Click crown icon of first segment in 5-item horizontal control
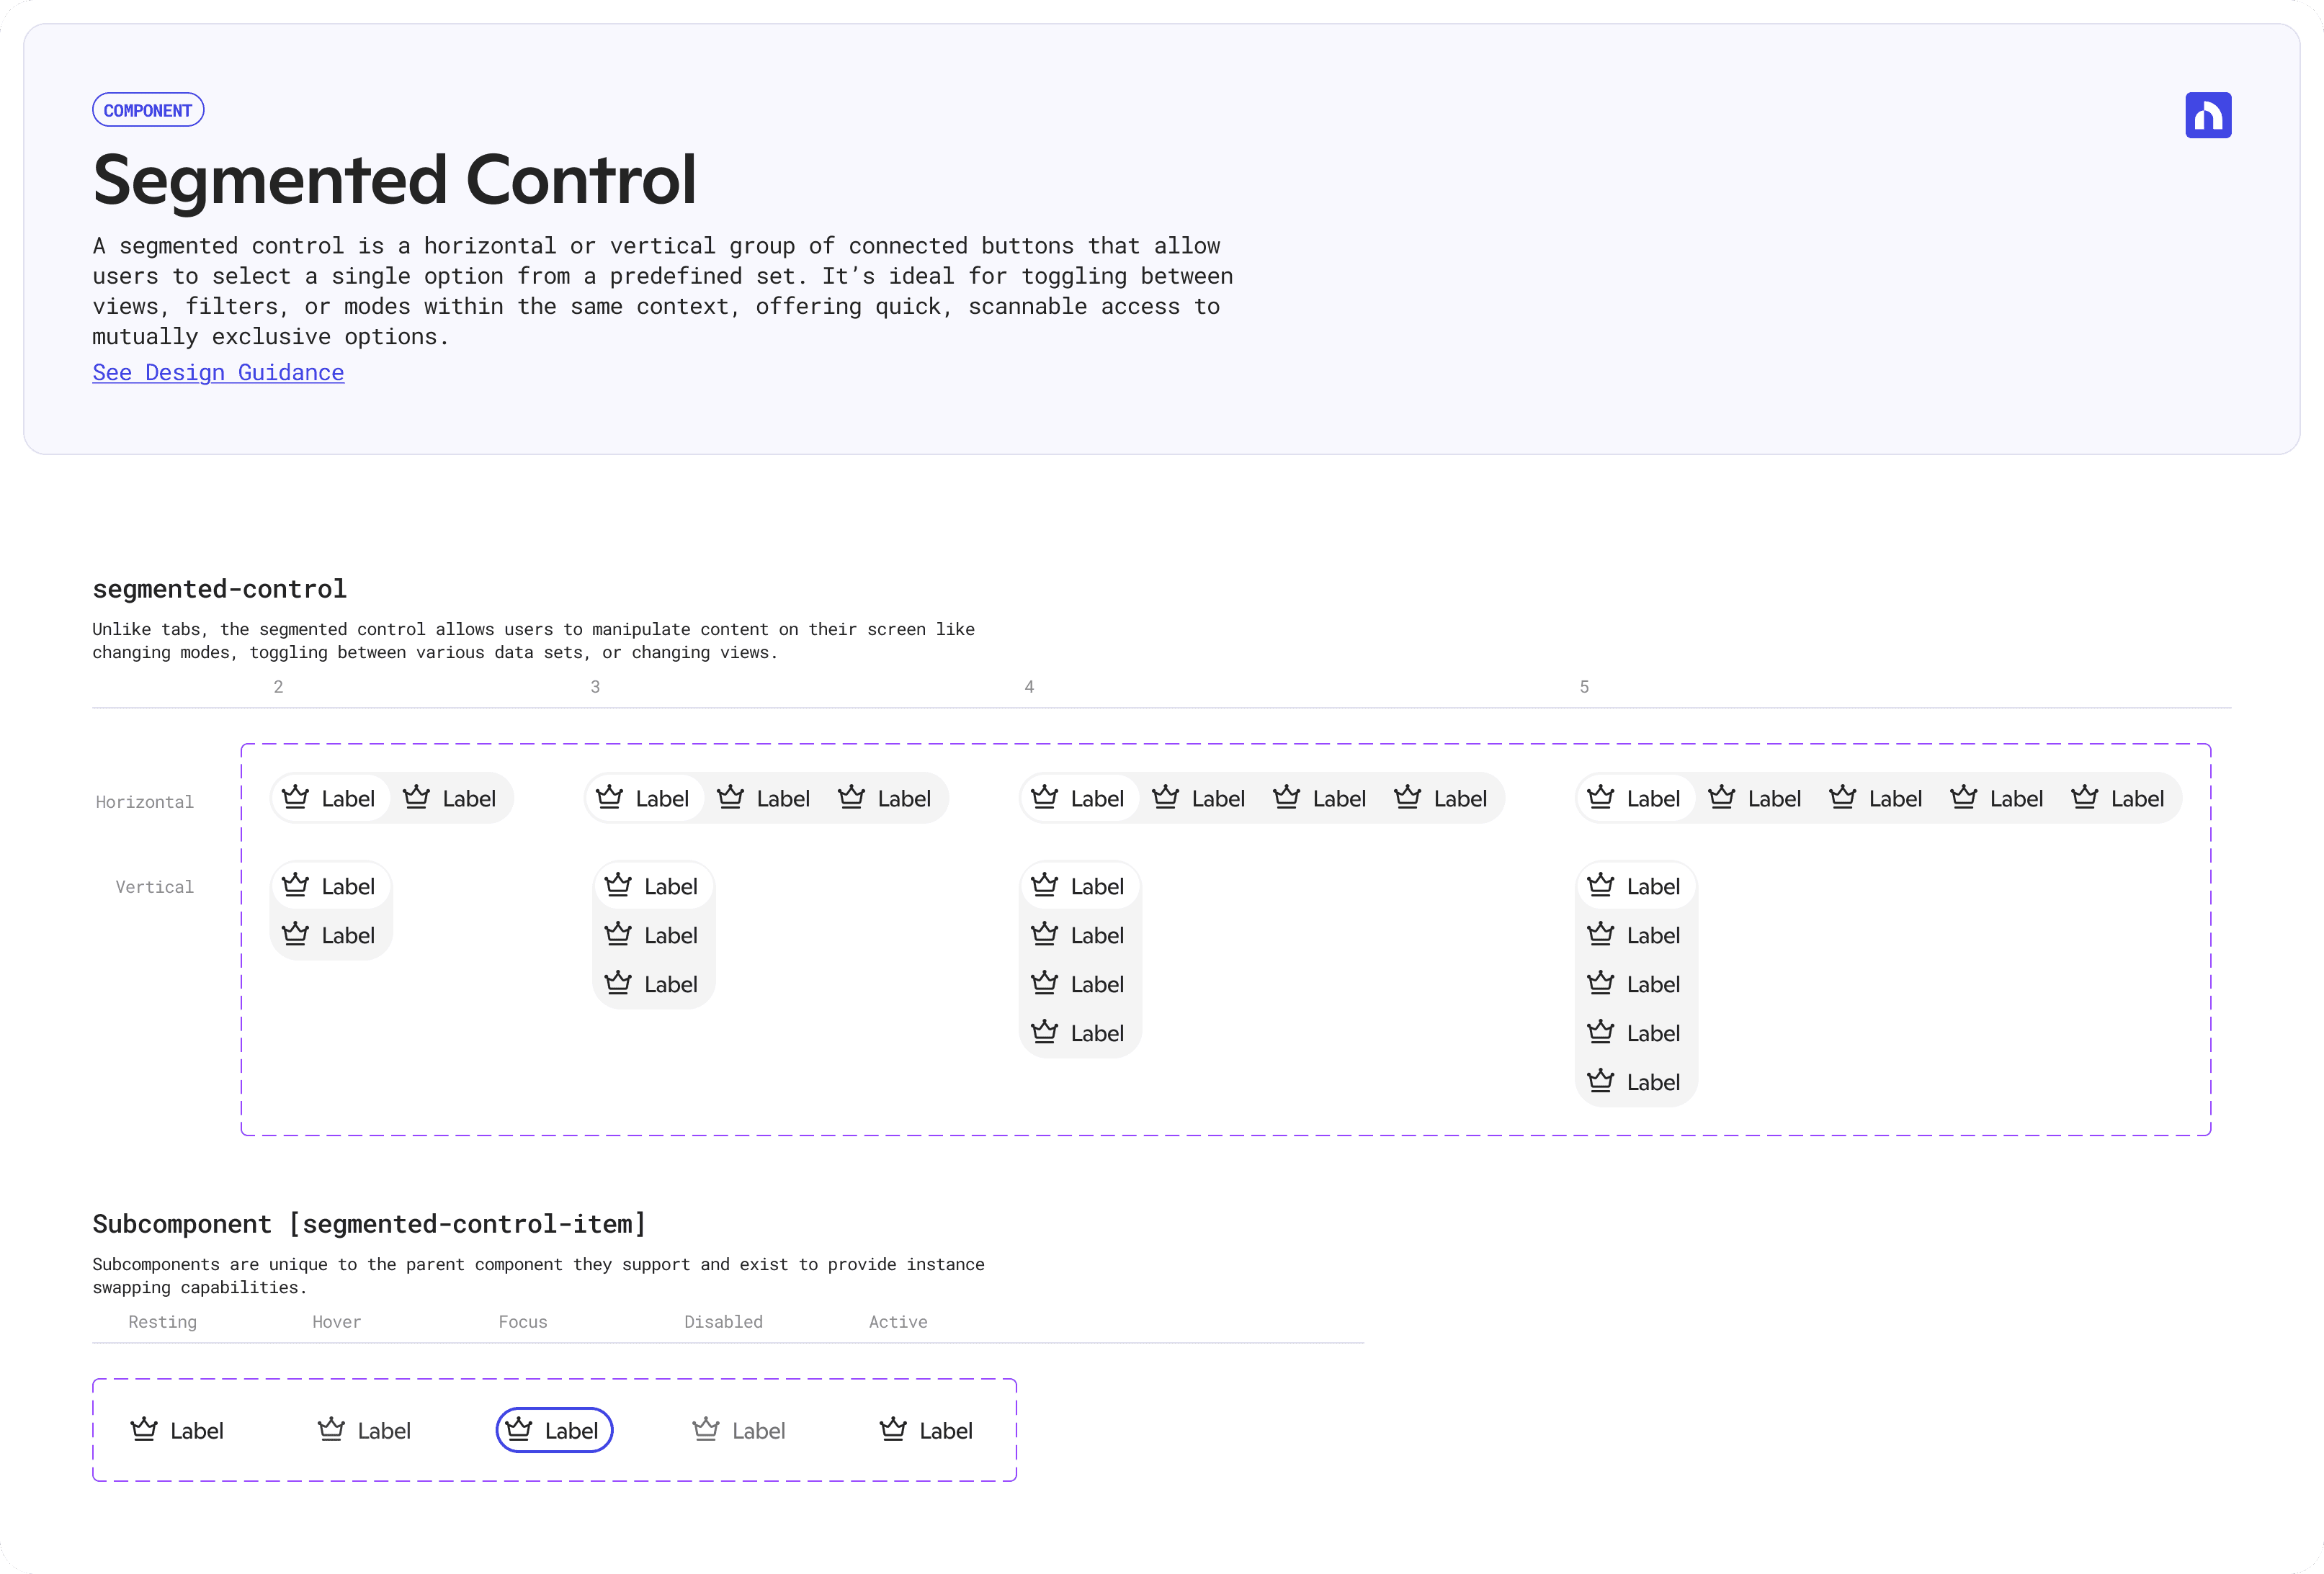This screenshot has height=1574, width=2324. pyautogui.click(x=1600, y=798)
